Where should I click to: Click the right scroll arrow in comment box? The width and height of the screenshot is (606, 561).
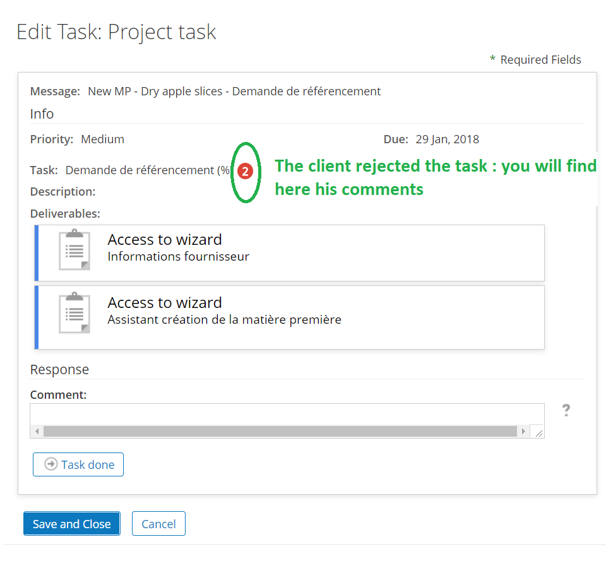point(523,431)
